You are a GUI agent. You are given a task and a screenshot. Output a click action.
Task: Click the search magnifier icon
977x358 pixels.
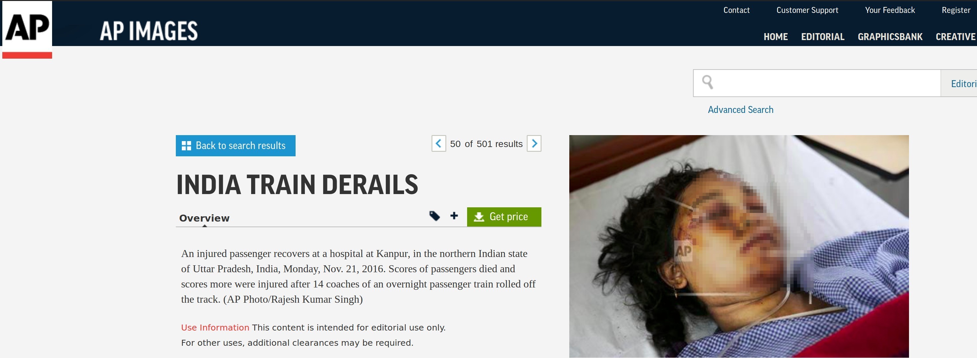coord(707,82)
